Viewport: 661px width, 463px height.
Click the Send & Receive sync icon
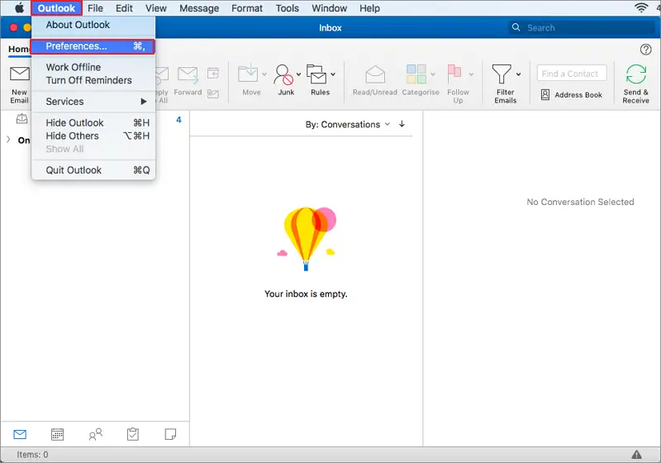click(x=635, y=74)
